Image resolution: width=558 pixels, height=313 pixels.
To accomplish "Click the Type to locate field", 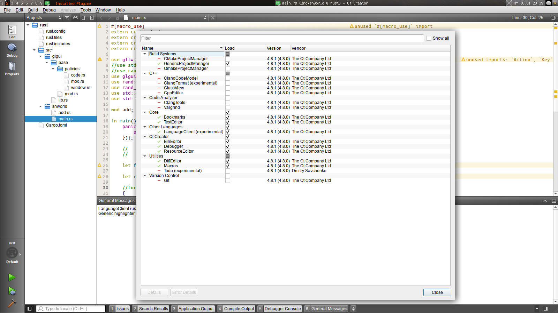I will pyautogui.click(x=71, y=308).
